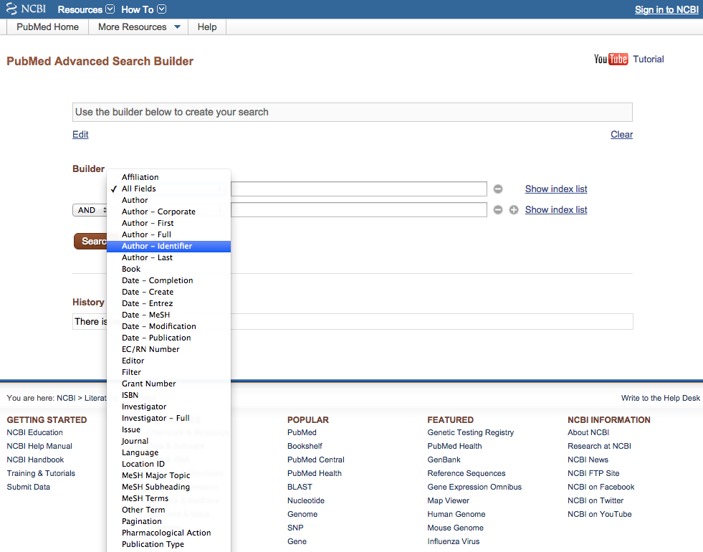This screenshot has height=552, width=703.
Task: Choose Date - Modification option
Action: pyautogui.click(x=168, y=326)
